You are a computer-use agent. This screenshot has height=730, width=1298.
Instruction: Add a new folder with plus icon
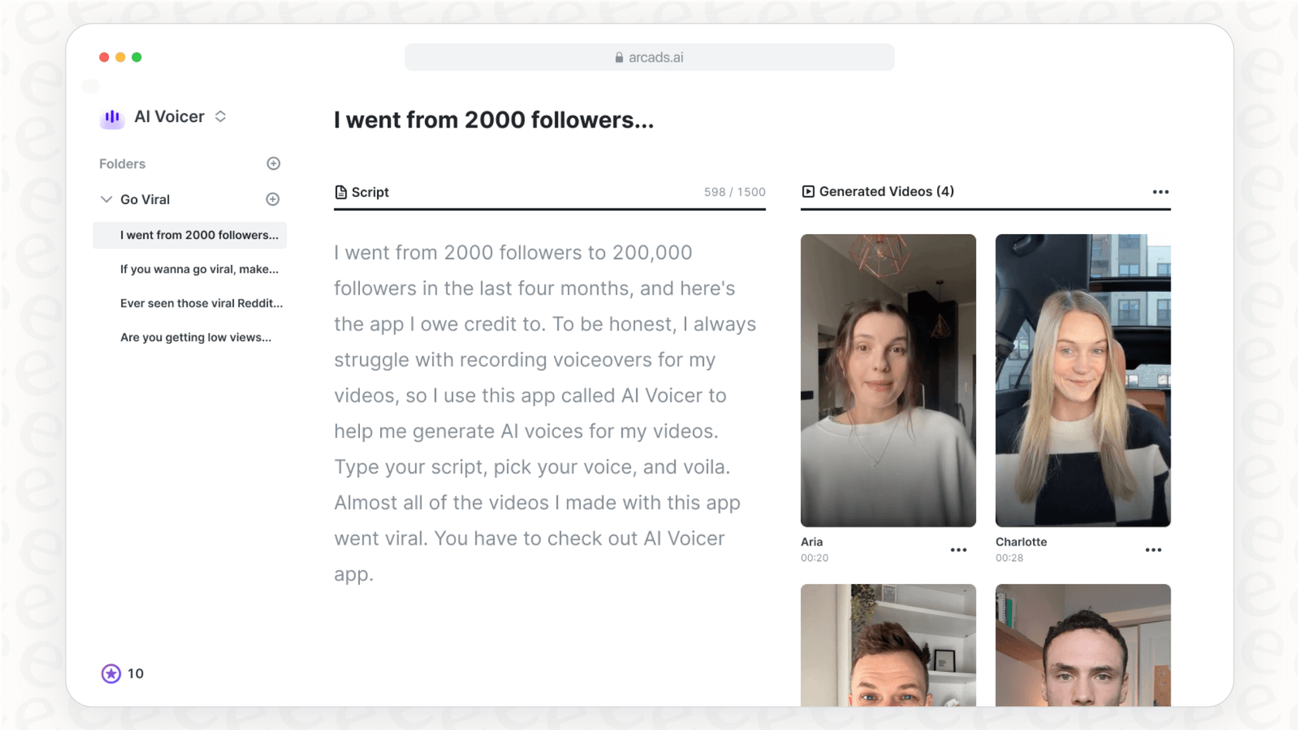point(274,164)
